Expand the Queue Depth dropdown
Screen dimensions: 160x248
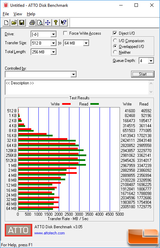[x=151, y=61]
